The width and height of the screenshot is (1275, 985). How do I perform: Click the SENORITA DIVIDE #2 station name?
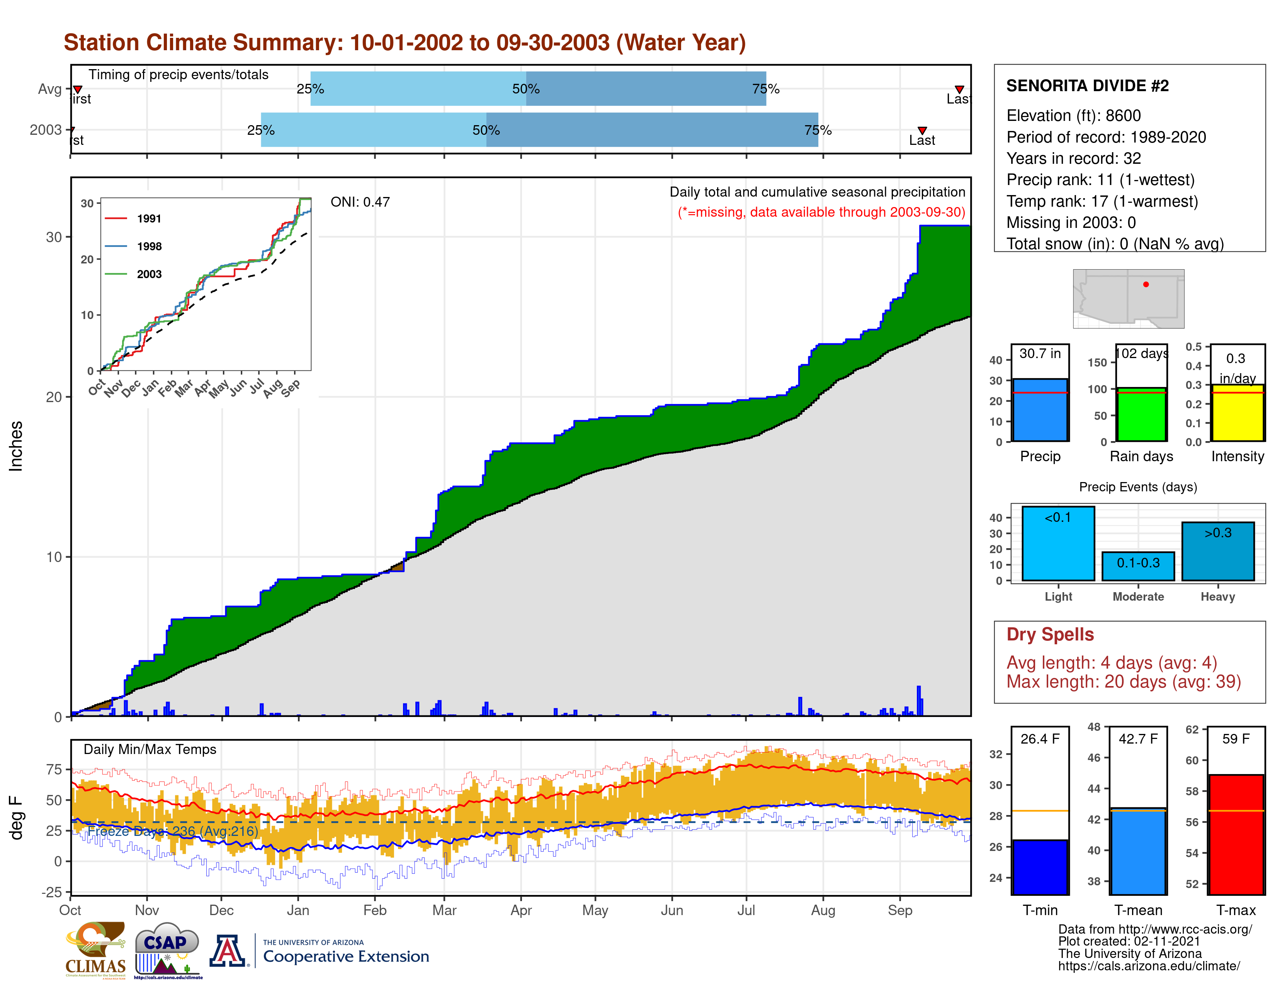[x=1087, y=86]
